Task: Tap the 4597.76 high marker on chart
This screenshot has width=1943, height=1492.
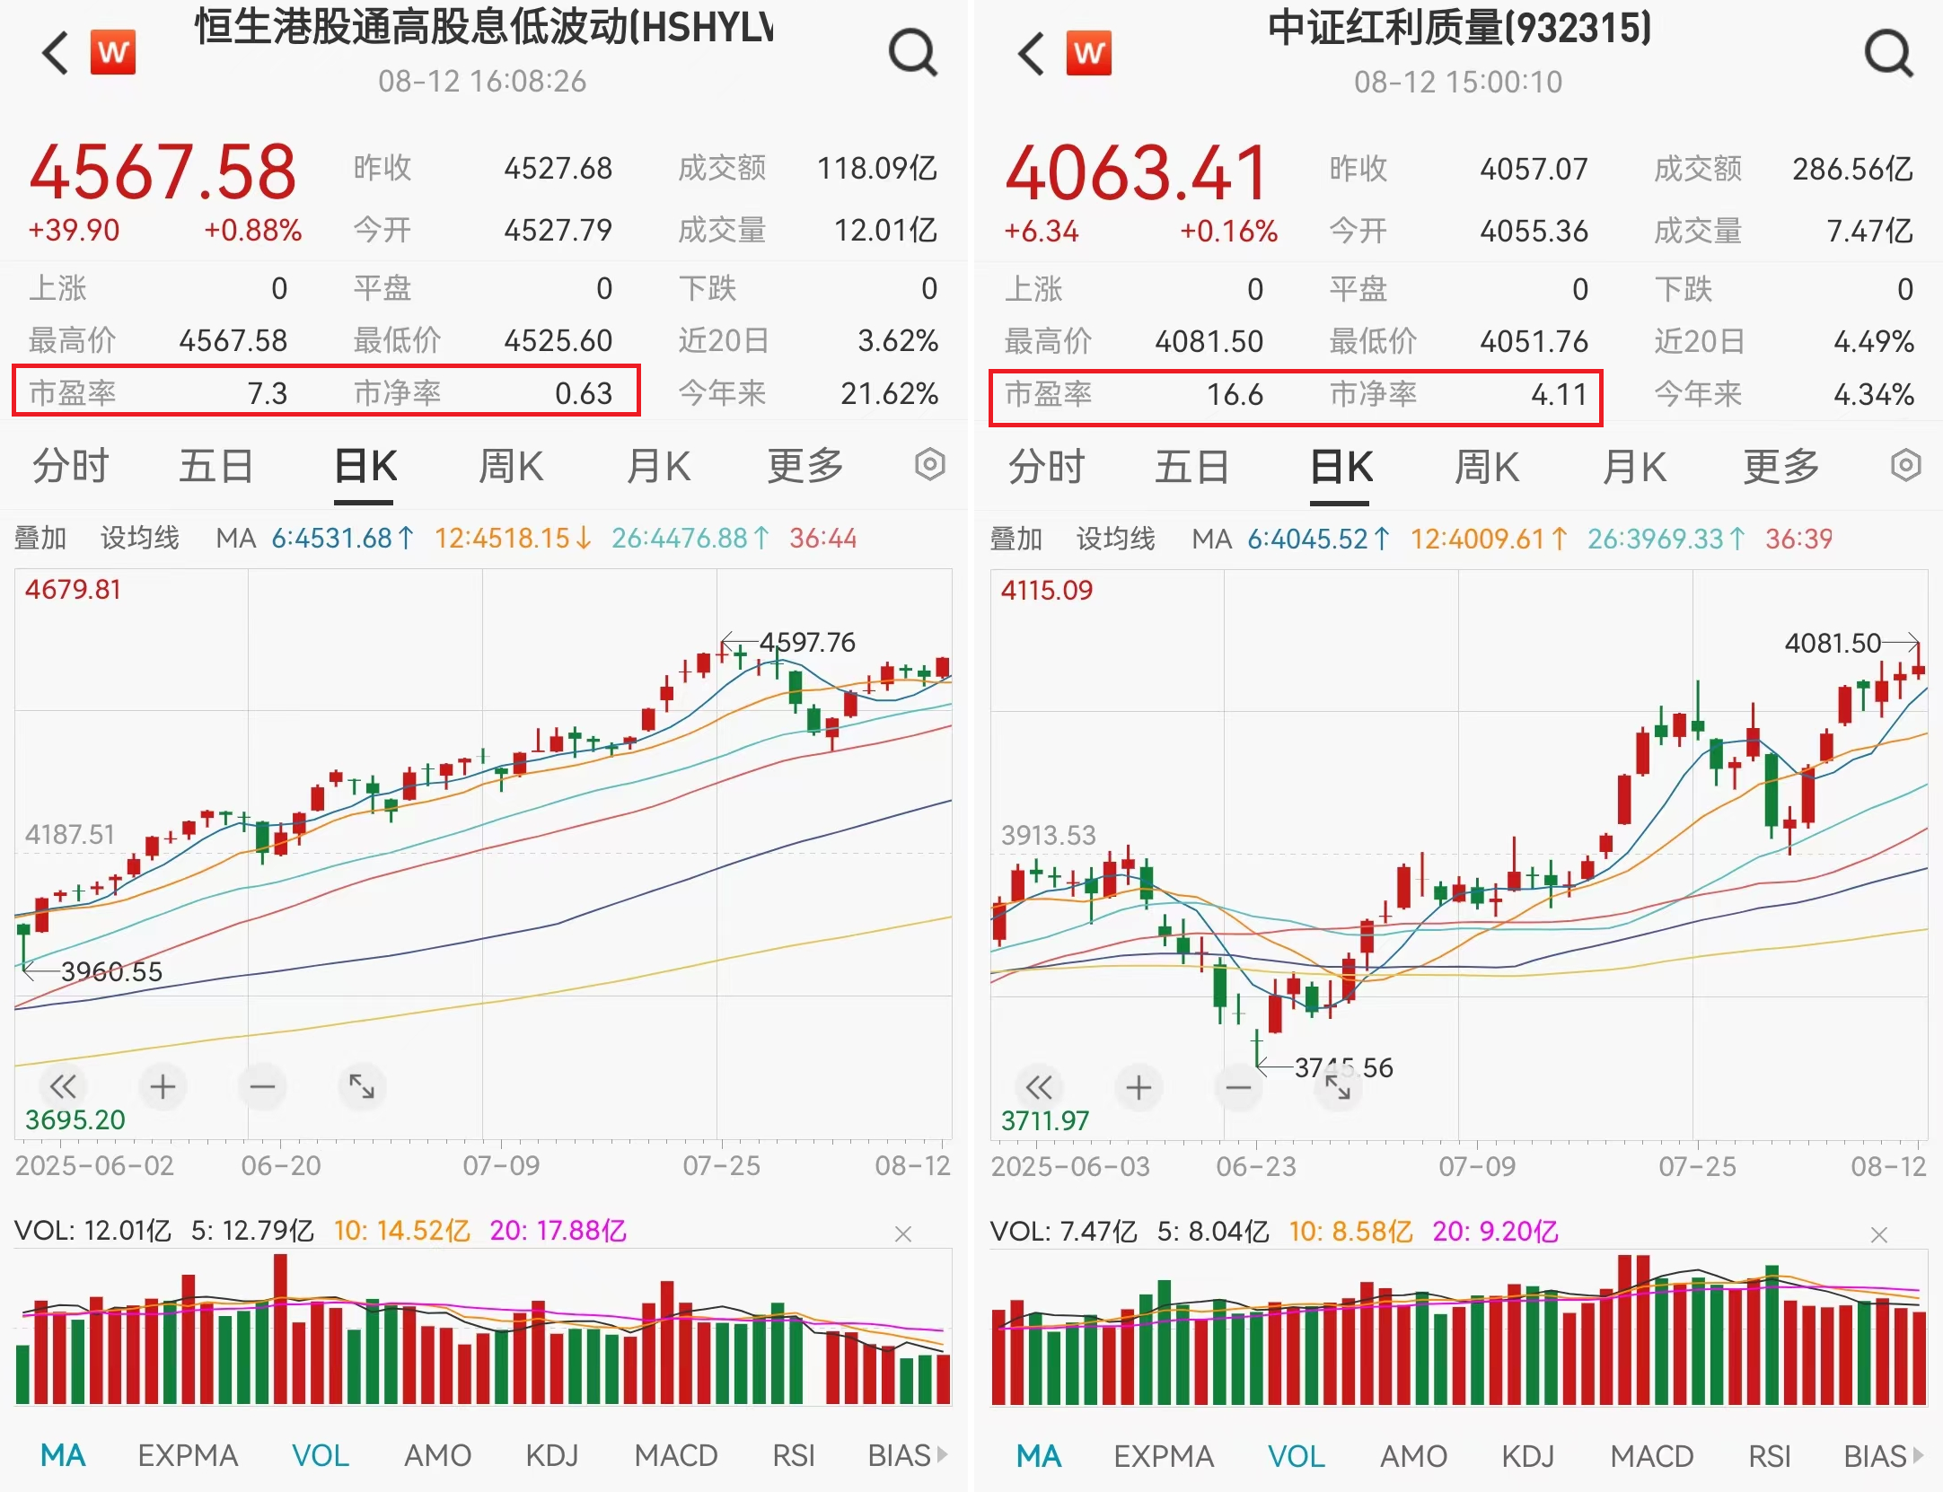Action: [807, 642]
